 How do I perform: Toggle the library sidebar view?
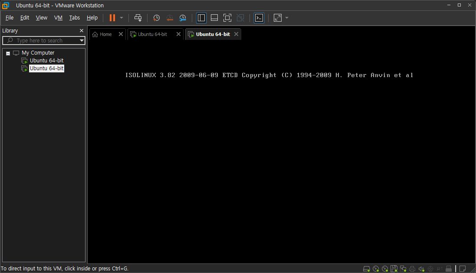tap(201, 18)
